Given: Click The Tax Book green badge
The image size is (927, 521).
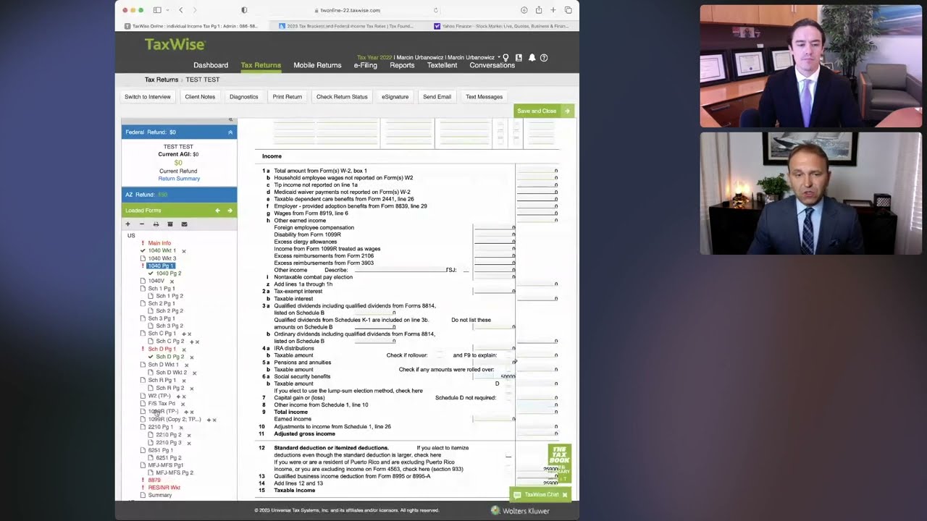Looking at the screenshot, I should pos(559,463).
